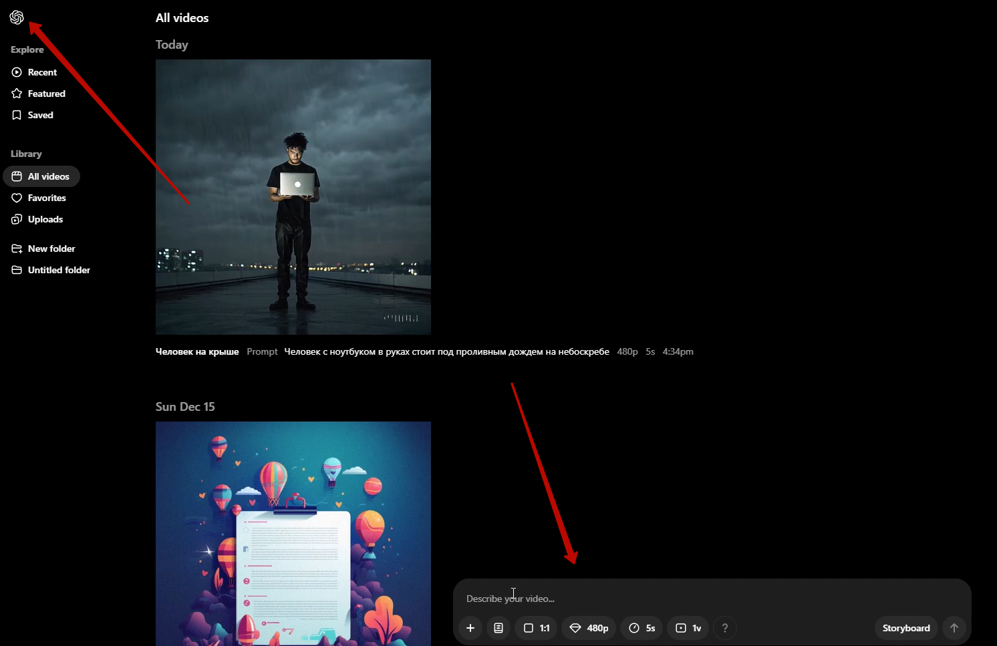Image resolution: width=997 pixels, height=646 pixels.
Task: Open the man on rooftop video thumbnail
Action: tap(293, 197)
